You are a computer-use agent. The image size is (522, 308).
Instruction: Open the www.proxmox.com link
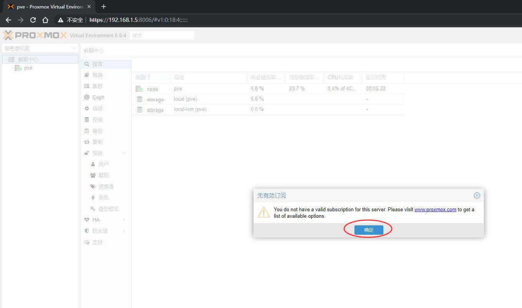point(435,210)
